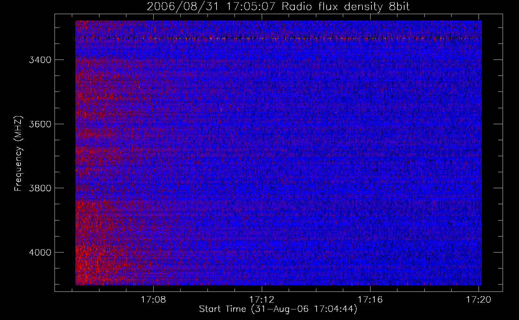Click the 3800 frequency tick label
519x320 pixels.
pyautogui.click(x=40, y=188)
